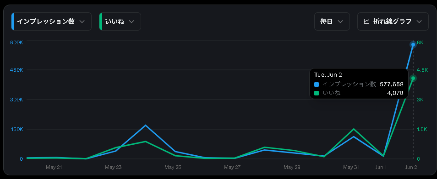Viewport: 437px width, 179px height.
Task: Click the green data point for Jun 2
Action: [413, 79]
